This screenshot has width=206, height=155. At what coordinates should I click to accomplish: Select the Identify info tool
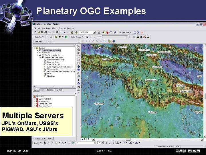pos(79,83)
